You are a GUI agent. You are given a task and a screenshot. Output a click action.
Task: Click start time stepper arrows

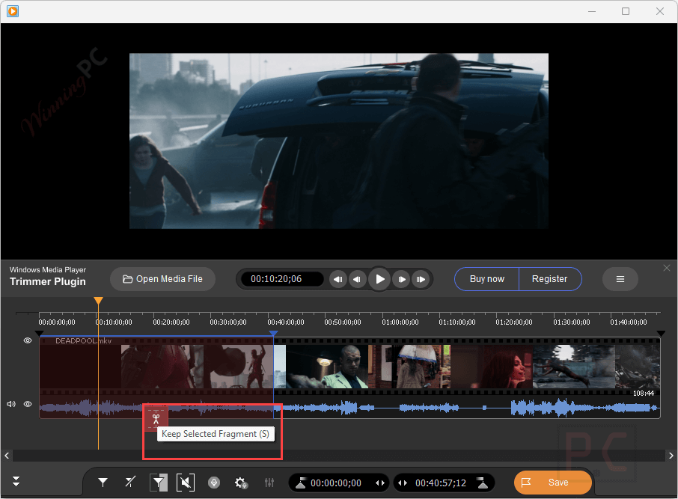(x=380, y=483)
